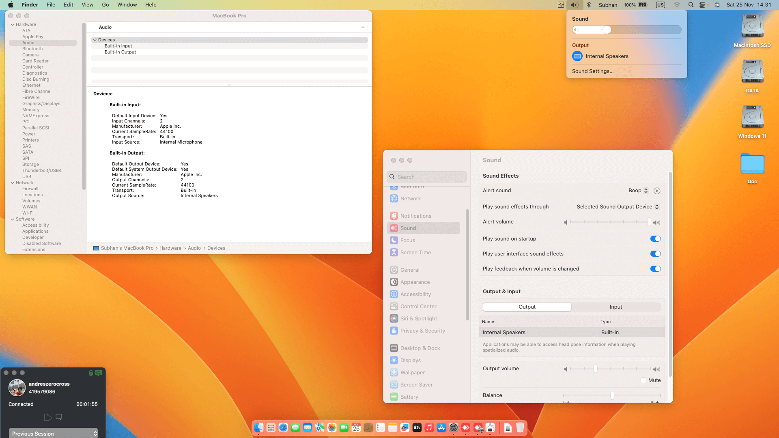Open Appearance settings icon
The width and height of the screenshot is (779, 438).
click(394, 282)
